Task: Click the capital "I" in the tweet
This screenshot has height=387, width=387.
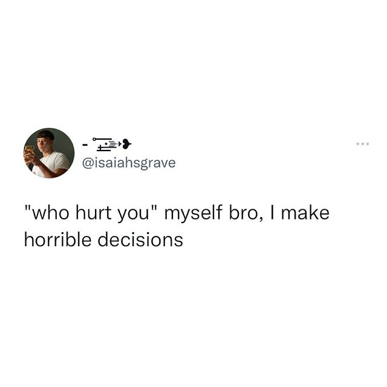Action: coord(273,213)
